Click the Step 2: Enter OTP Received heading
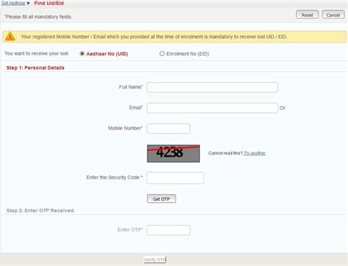 pos(40,210)
